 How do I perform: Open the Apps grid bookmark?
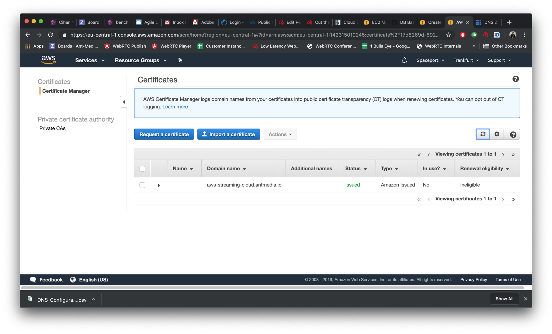point(34,46)
